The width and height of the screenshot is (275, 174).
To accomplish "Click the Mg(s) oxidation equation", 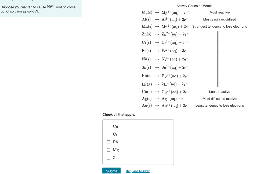I will pyautogui.click(x=166, y=12).
